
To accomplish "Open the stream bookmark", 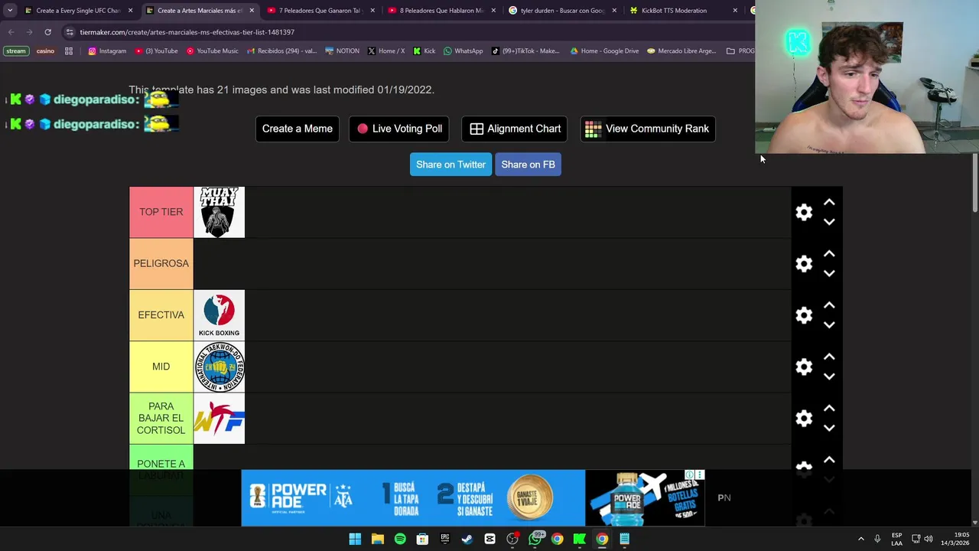I will 16,51.
